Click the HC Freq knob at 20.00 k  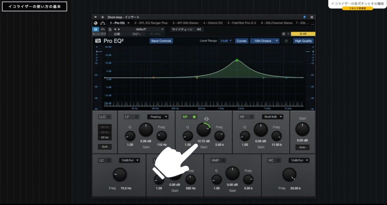pyautogui.click(x=289, y=175)
